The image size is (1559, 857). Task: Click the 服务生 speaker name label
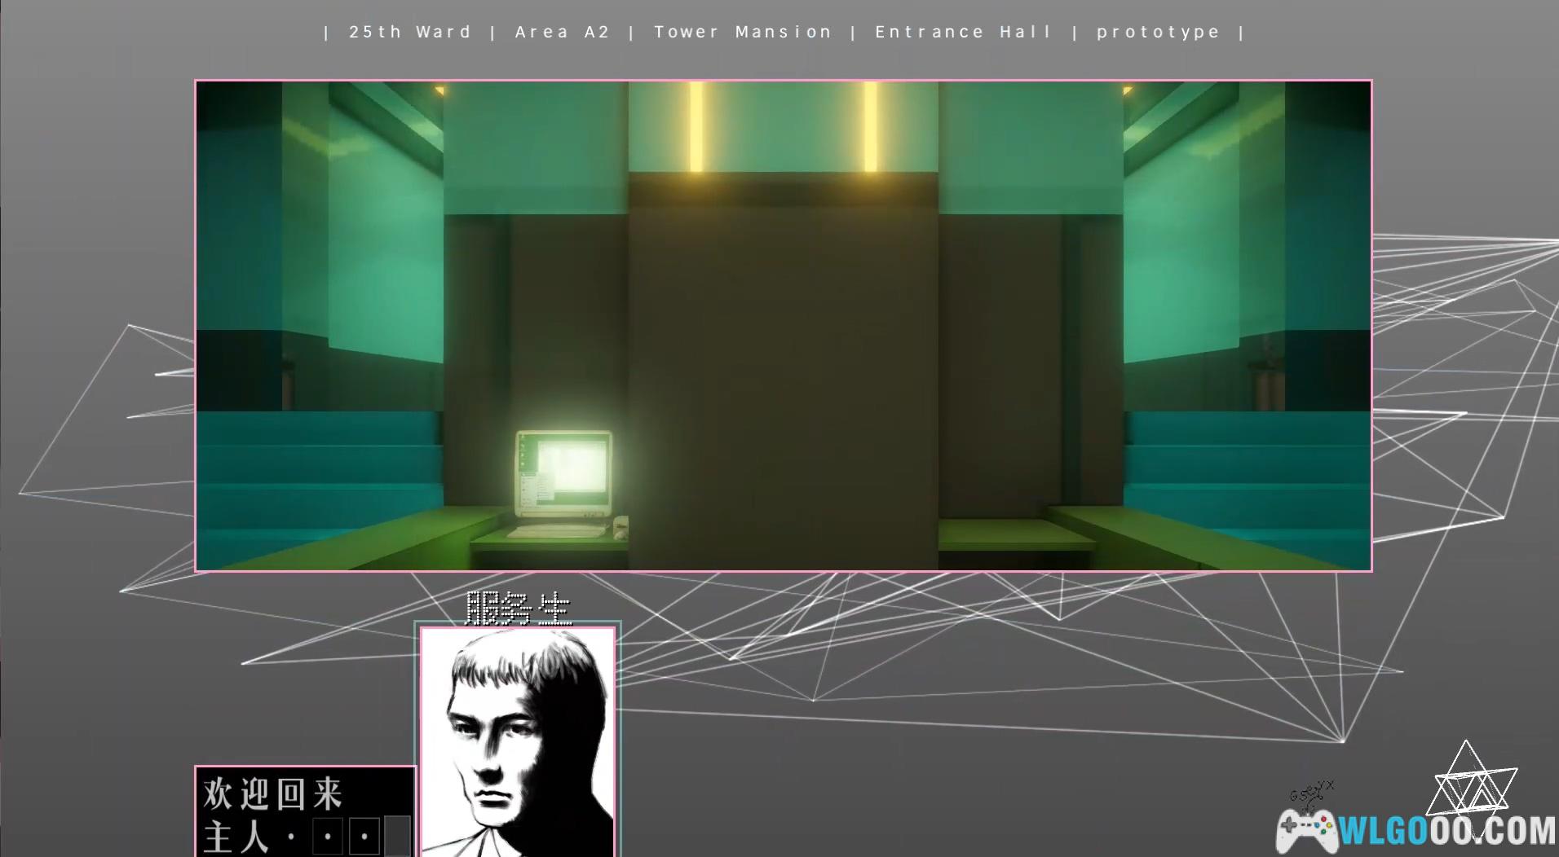point(518,608)
